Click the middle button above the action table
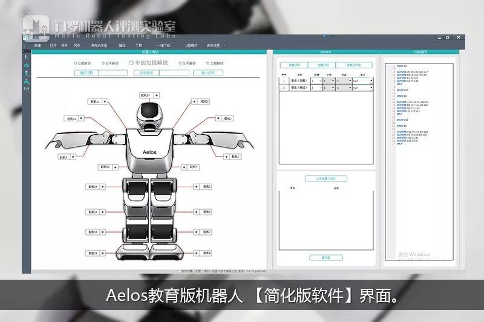Screen dimensions: 484x322 (x=322, y=65)
